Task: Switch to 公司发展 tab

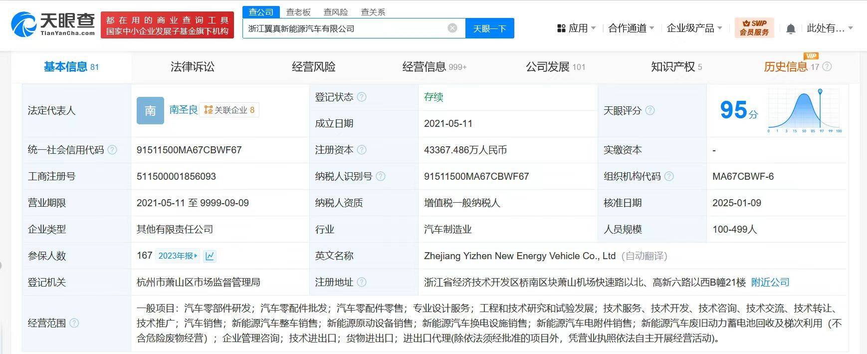Action: 555,66
